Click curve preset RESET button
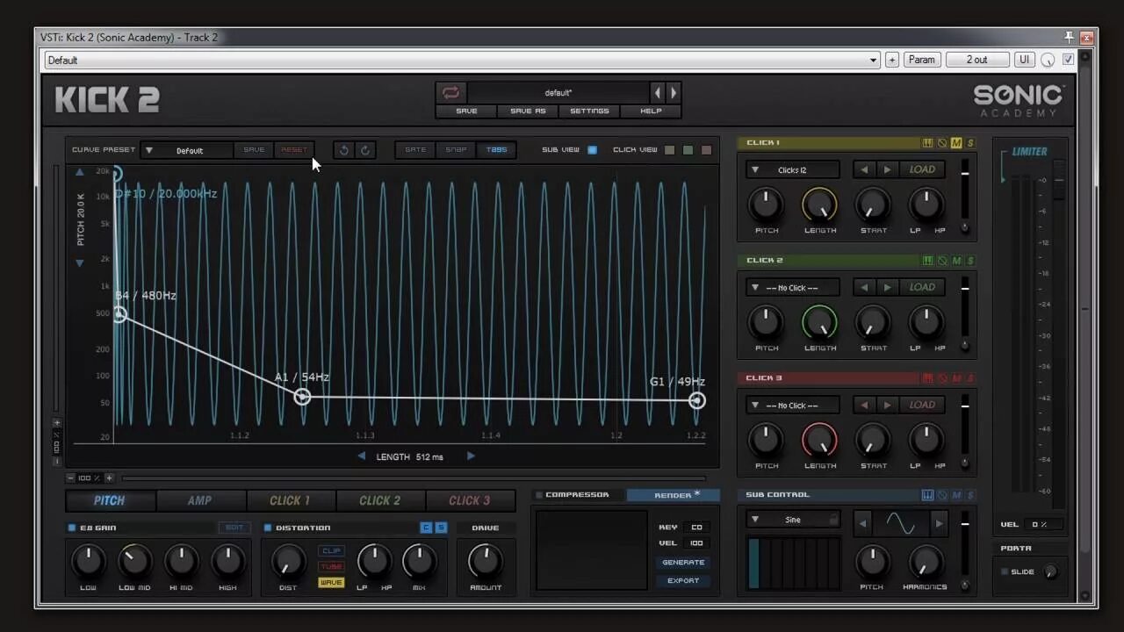Image resolution: width=1124 pixels, height=632 pixels. (x=294, y=150)
